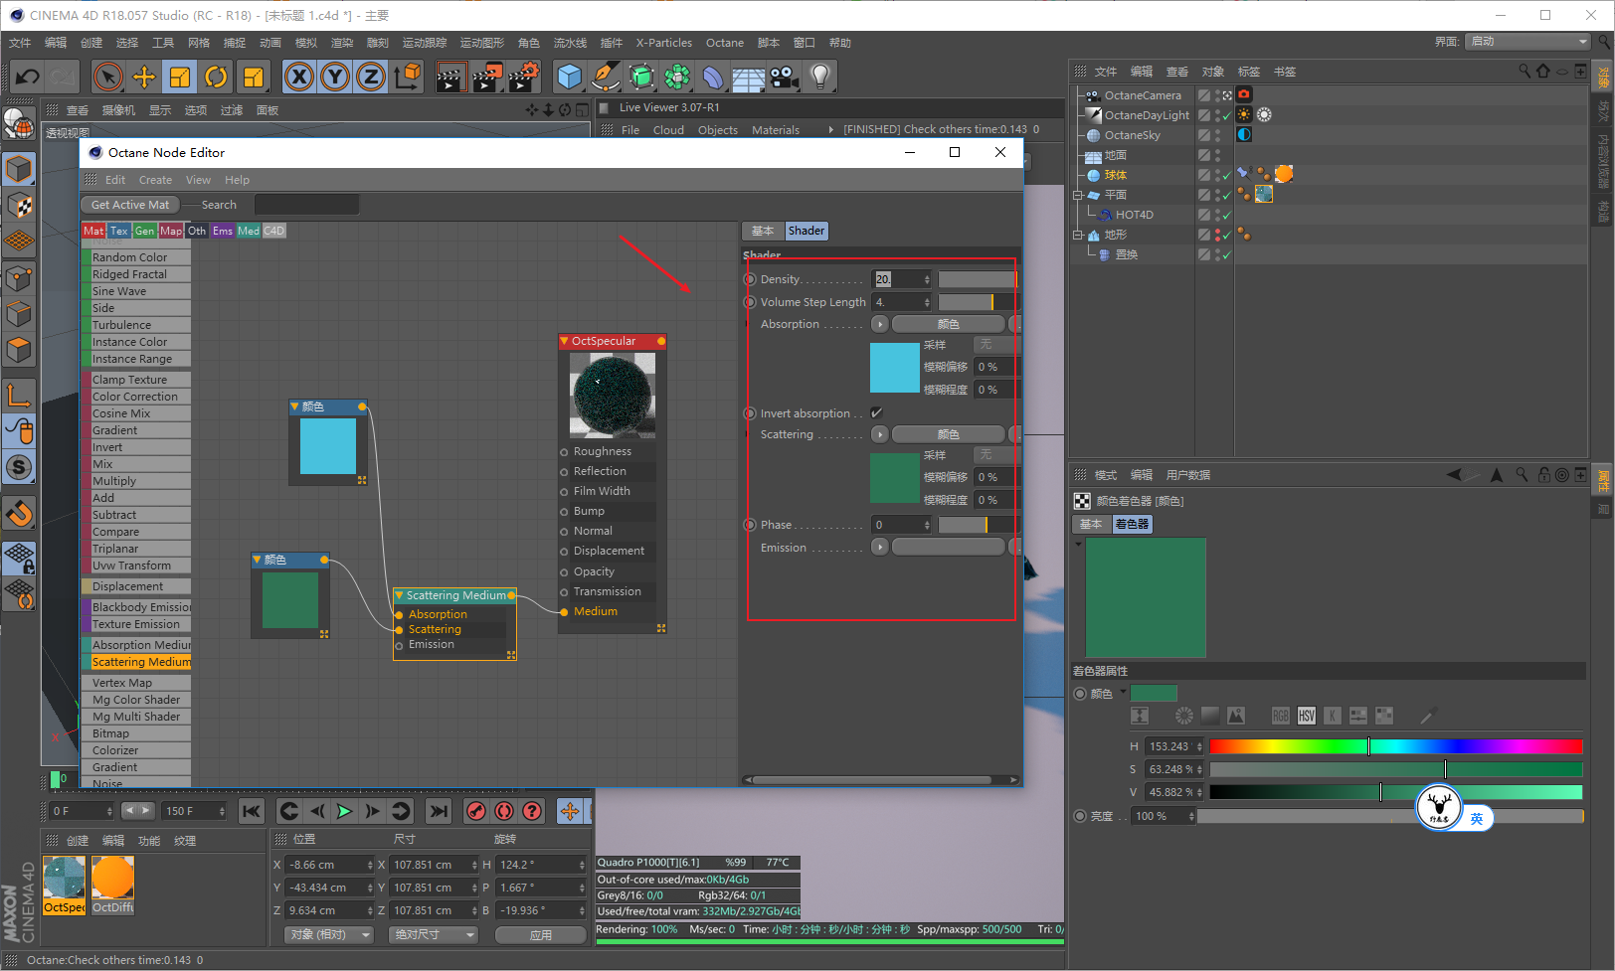Select the 着色器 tab in attributes

coord(1132,524)
